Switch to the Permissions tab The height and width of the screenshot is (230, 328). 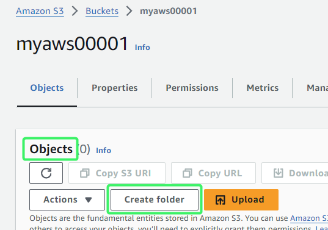point(192,88)
